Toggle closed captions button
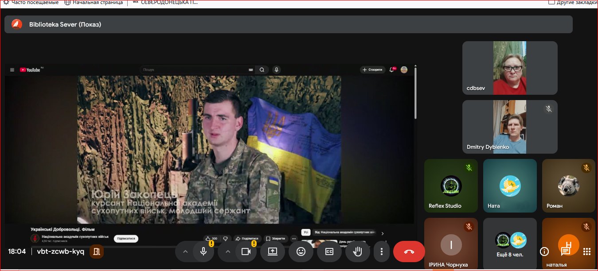598x271 pixels. coord(329,252)
